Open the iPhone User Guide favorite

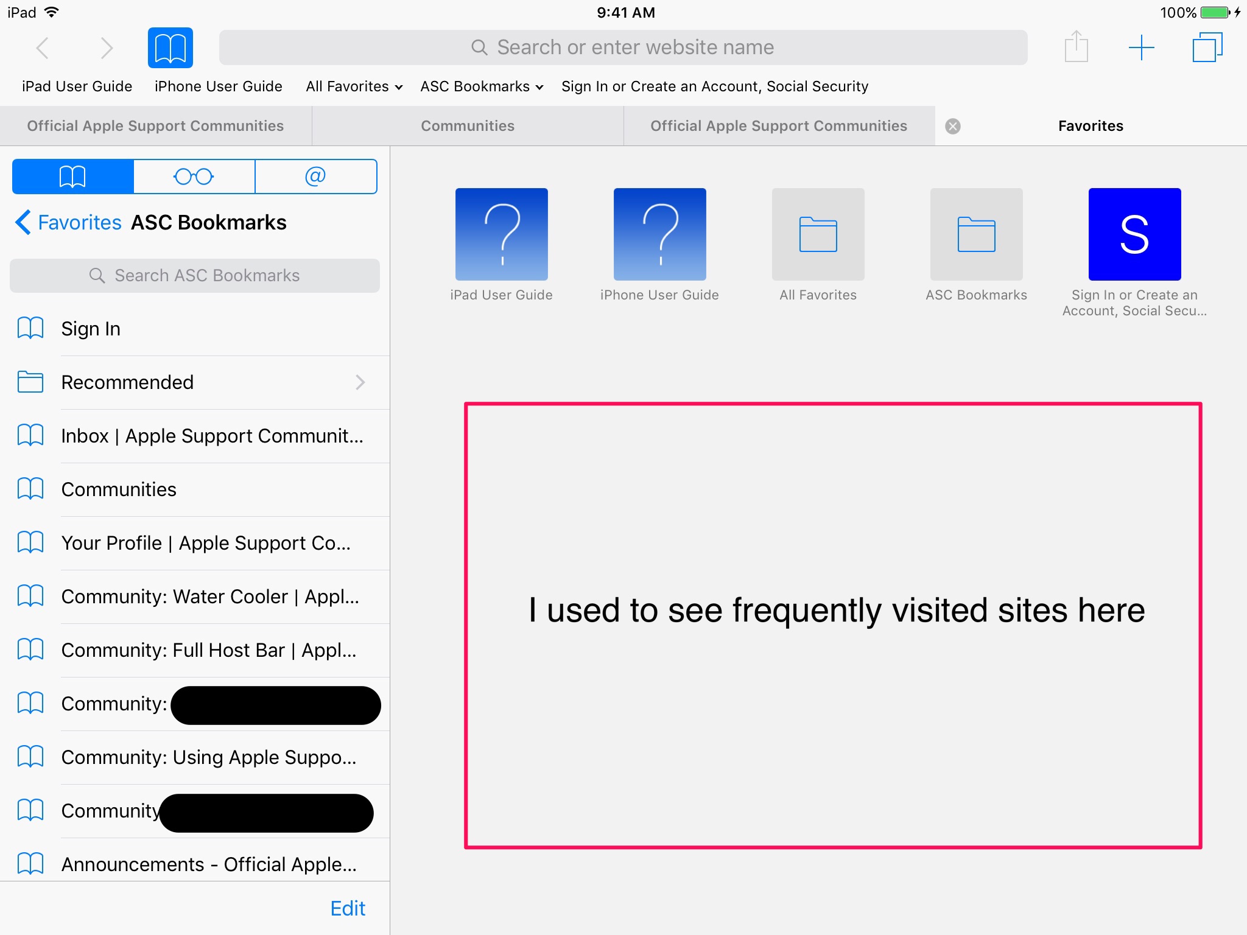point(659,234)
